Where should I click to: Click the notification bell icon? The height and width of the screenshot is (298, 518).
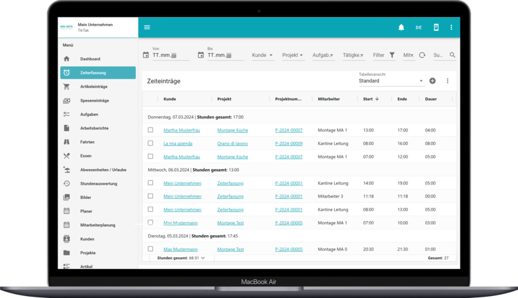401,27
